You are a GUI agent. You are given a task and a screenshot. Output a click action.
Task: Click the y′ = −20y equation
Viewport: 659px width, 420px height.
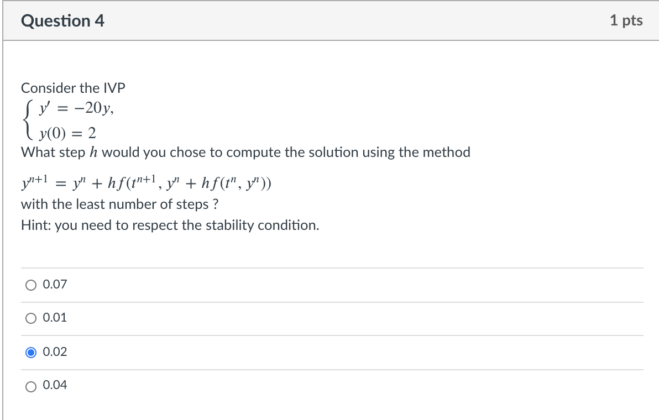coord(76,109)
